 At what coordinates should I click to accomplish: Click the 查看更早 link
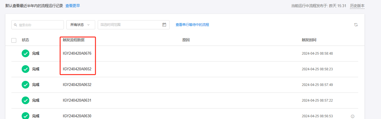[x=73, y=6]
